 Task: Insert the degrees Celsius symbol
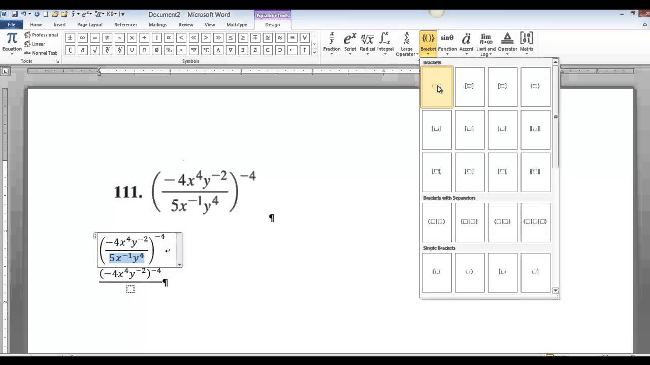(x=206, y=50)
